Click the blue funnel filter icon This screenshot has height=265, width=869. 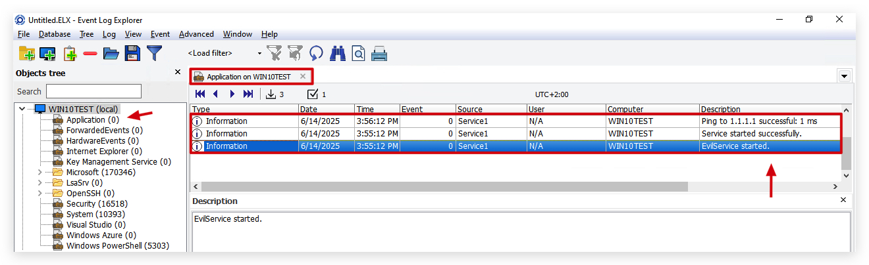tap(154, 53)
